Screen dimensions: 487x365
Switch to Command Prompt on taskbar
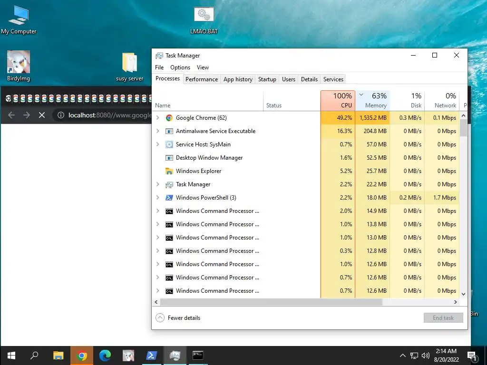tap(198, 355)
